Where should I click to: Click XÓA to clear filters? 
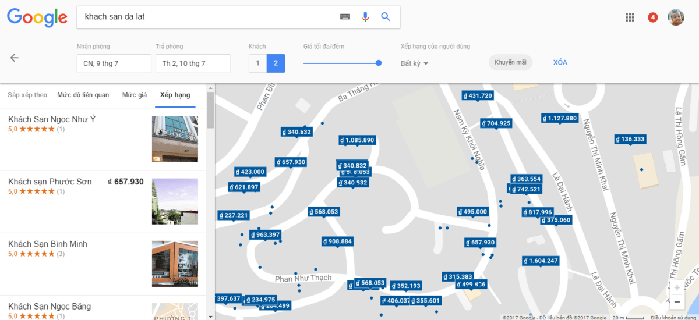coord(560,62)
